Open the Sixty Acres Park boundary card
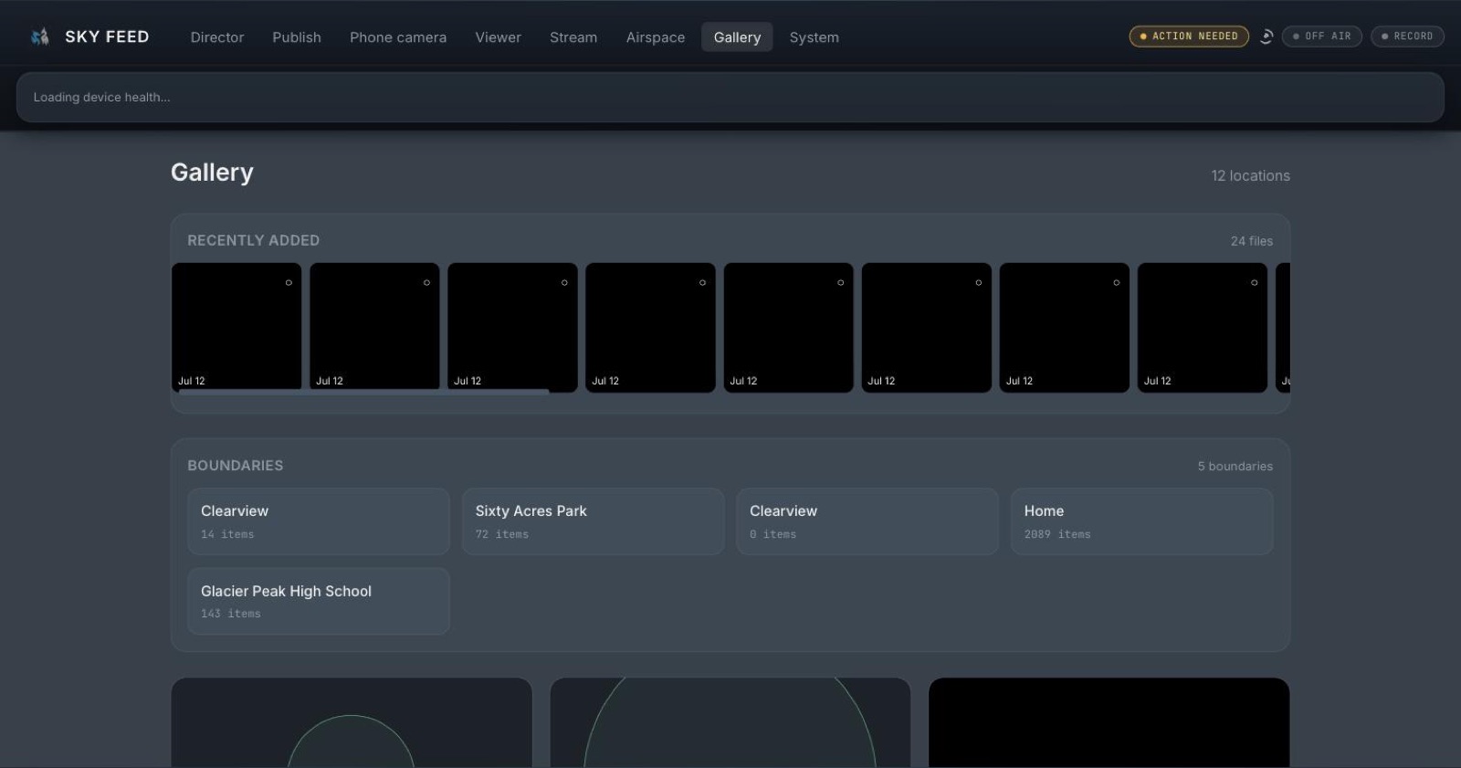Viewport: 1461px width, 768px height. click(593, 521)
